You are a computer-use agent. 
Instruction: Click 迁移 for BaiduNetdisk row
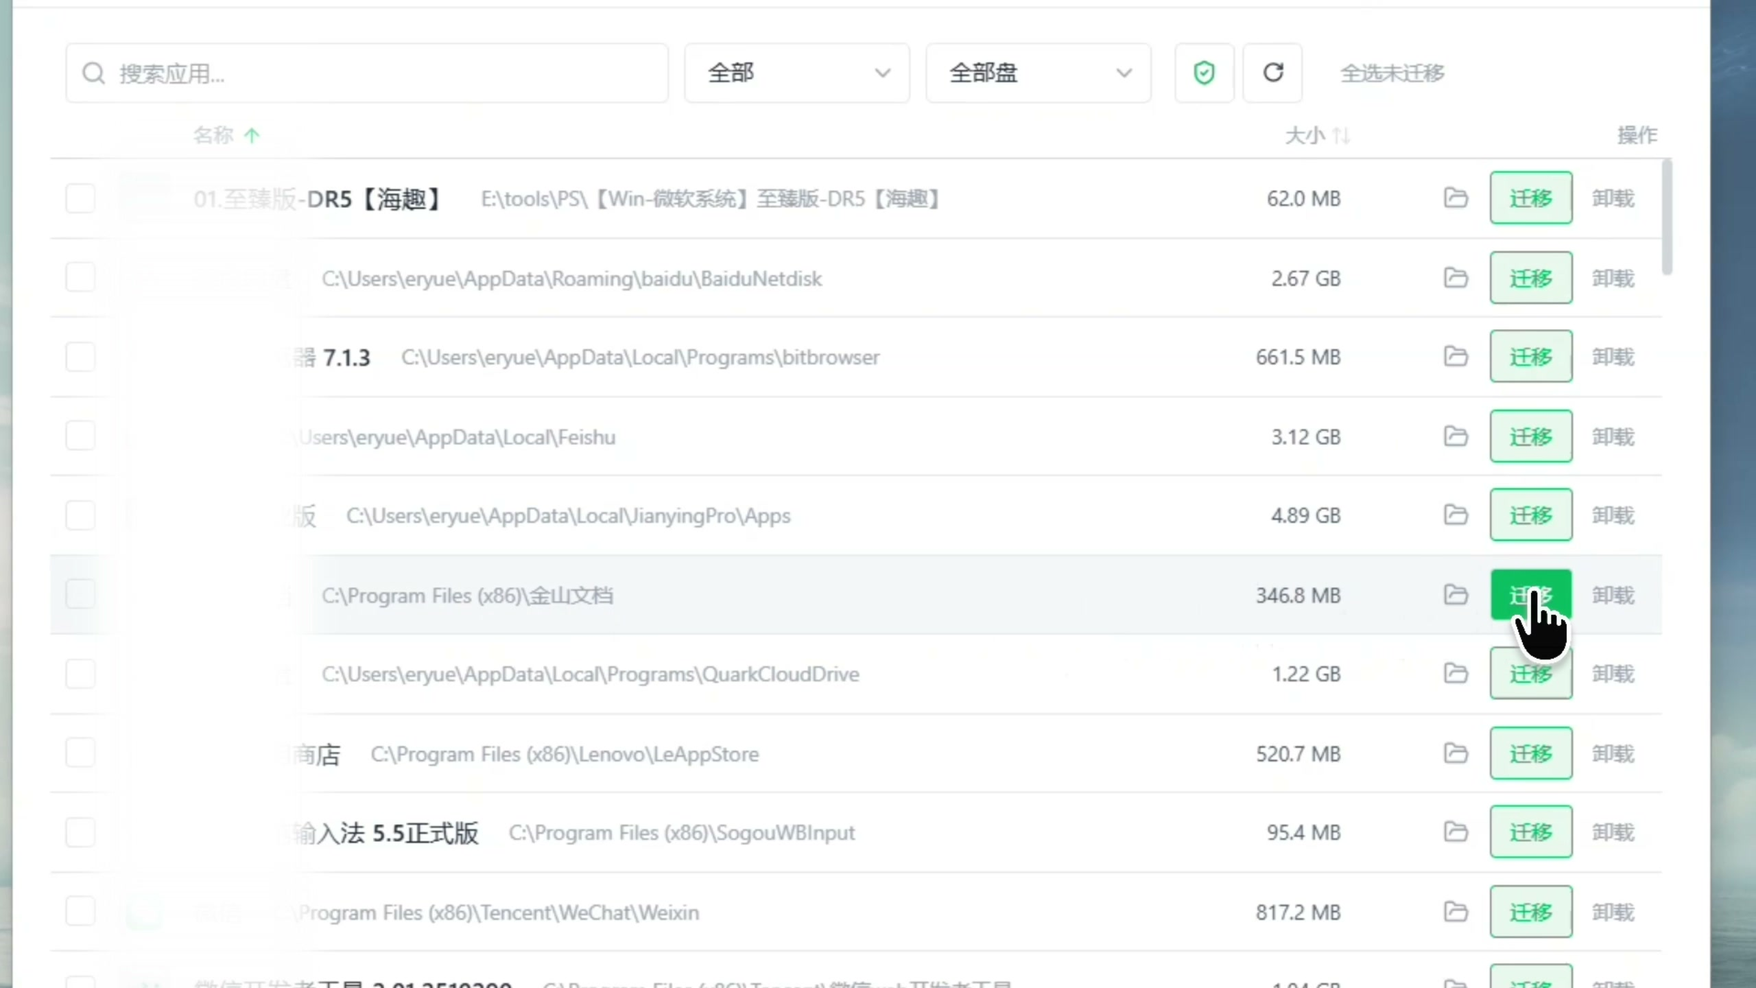pyautogui.click(x=1531, y=277)
